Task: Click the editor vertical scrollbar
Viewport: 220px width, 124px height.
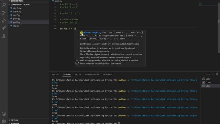Action: point(219,28)
